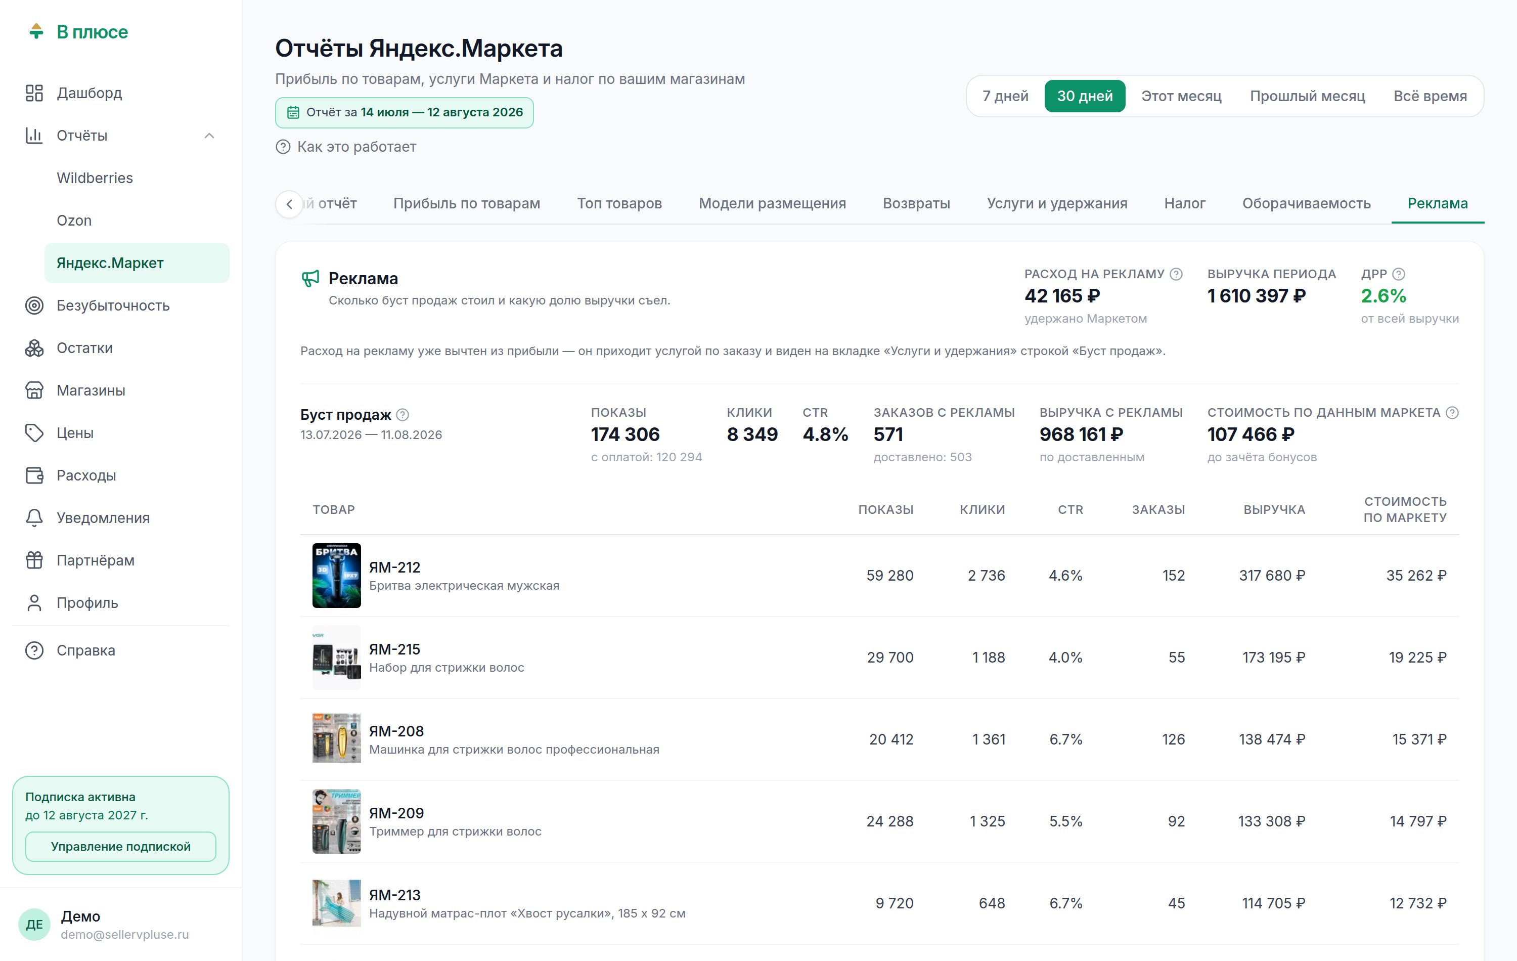Click revenue value 317 680 ₽
This screenshot has height=961, width=1517.
click(1272, 576)
